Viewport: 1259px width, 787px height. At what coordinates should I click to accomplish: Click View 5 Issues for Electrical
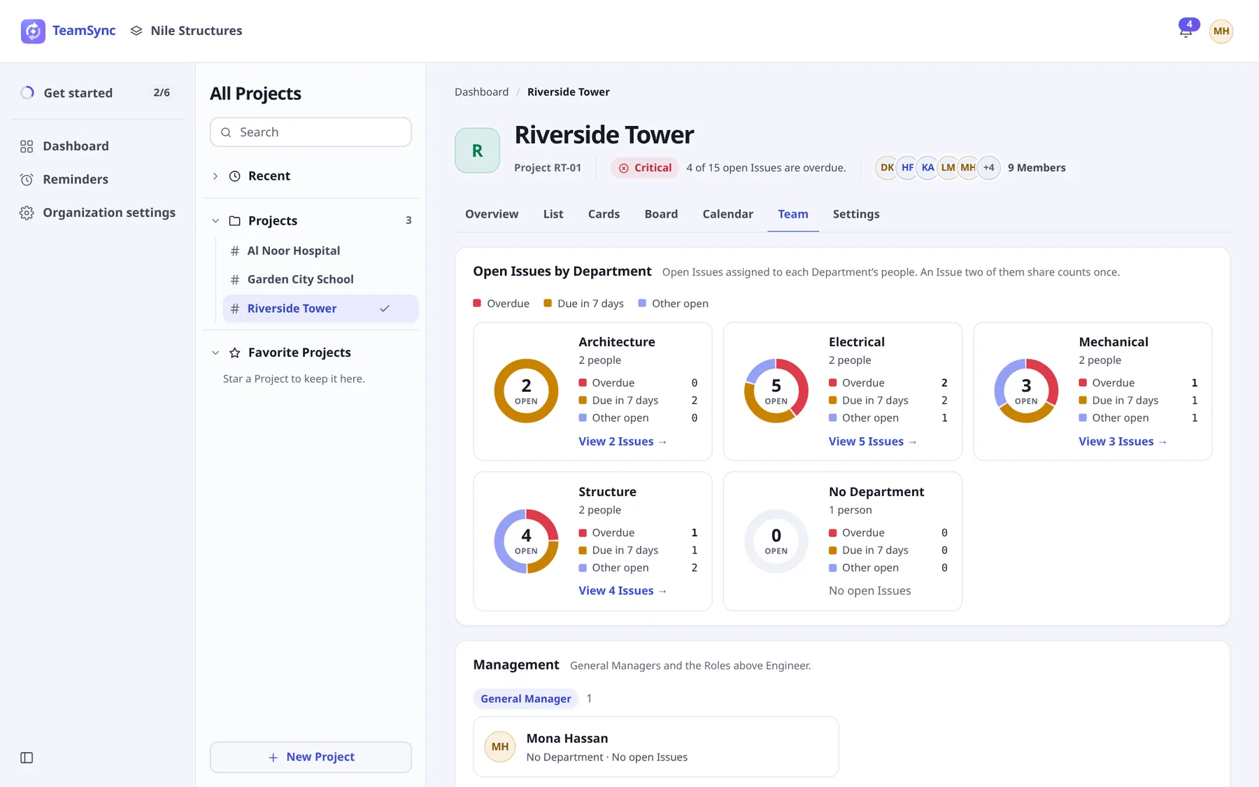point(872,441)
